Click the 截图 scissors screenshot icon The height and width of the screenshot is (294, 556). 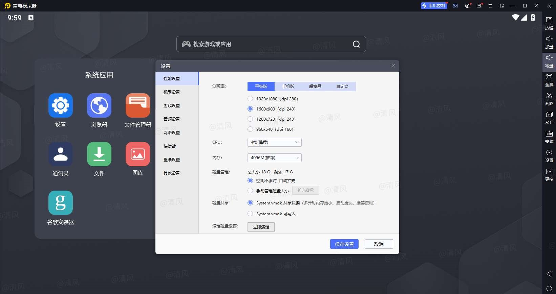549,96
